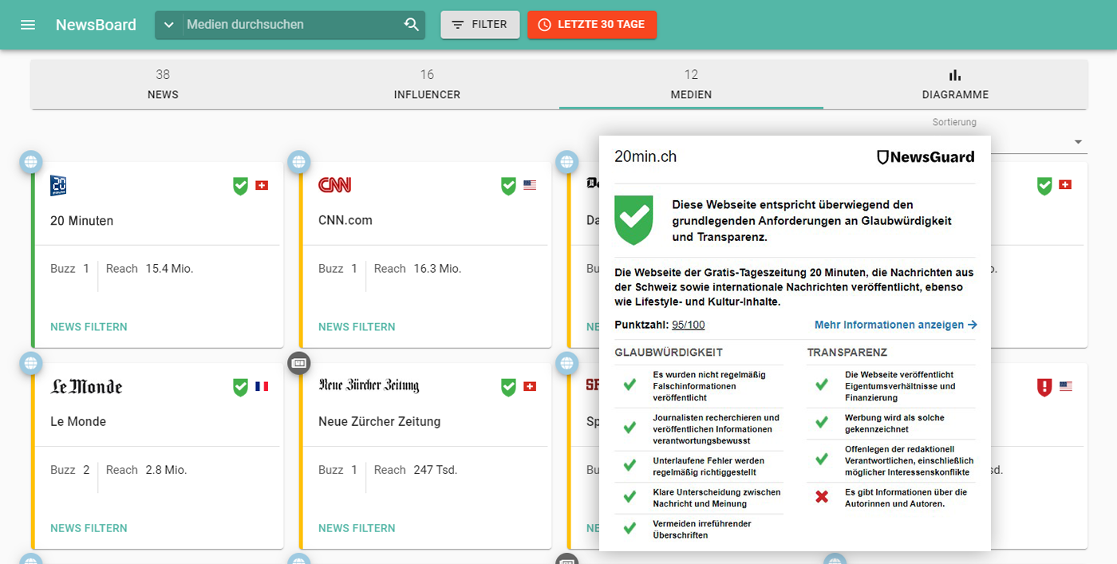Click the Swiss flag on 20 Minuten card
1117x564 pixels.
tap(262, 186)
